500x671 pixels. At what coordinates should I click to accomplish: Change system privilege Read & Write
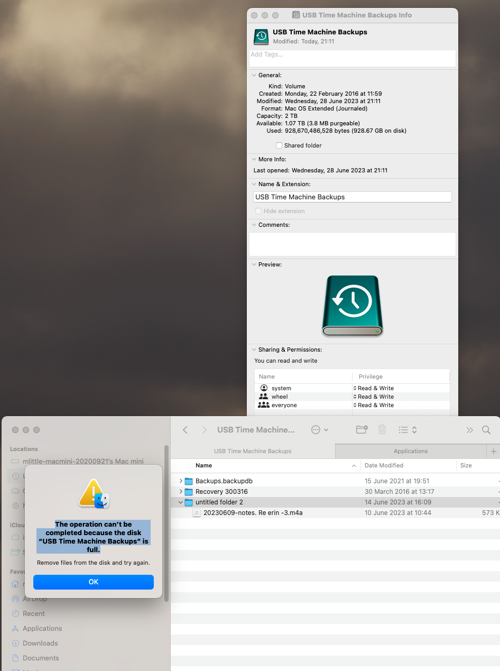tap(374, 388)
